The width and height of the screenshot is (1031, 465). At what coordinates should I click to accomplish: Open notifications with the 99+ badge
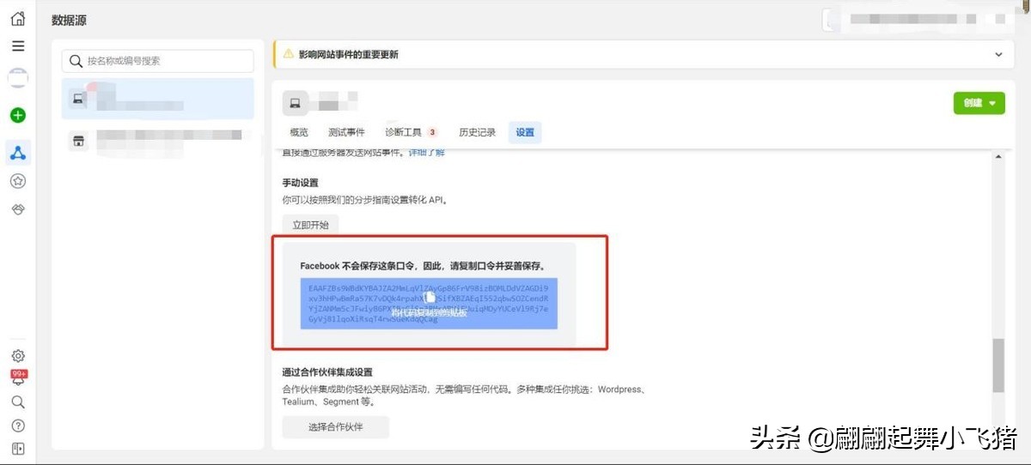[18, 378]
